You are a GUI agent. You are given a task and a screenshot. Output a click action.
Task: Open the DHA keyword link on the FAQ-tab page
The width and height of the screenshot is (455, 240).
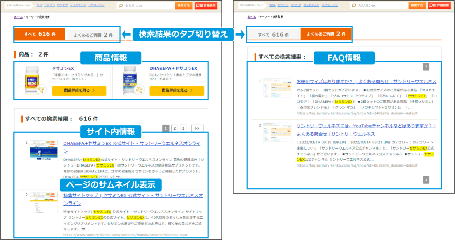[x=273, y=5]
